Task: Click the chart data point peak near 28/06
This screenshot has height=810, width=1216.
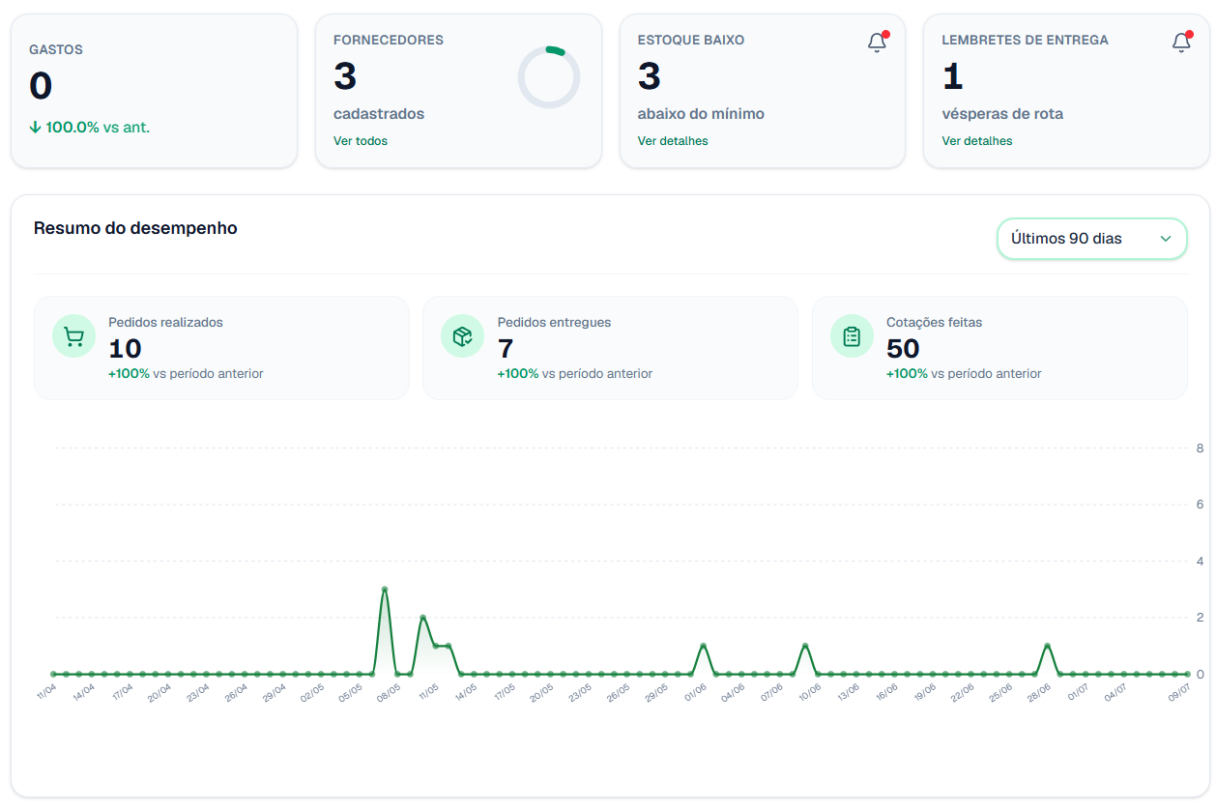Action: click(x=1048, y=646)
